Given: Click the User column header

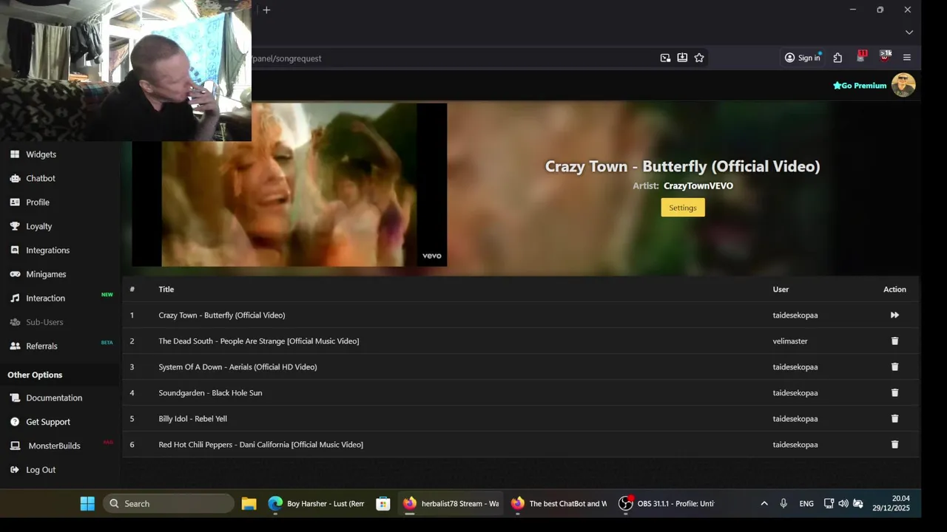Looking at the screenshot, I should 781,290.
